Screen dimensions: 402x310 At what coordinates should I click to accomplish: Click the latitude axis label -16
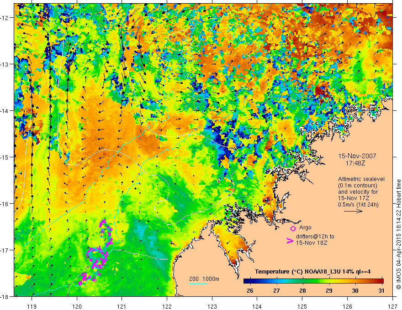[x=5, y=204]
